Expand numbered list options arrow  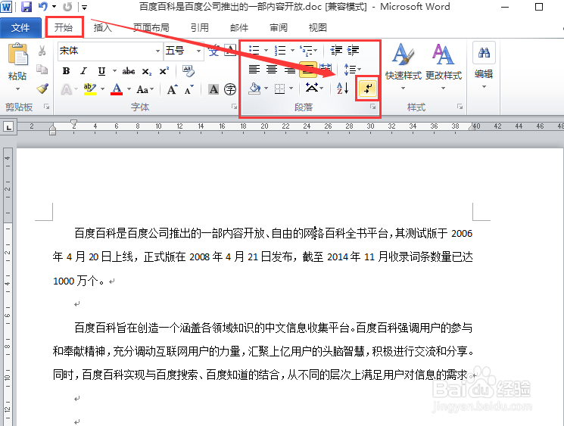[292, 51]
